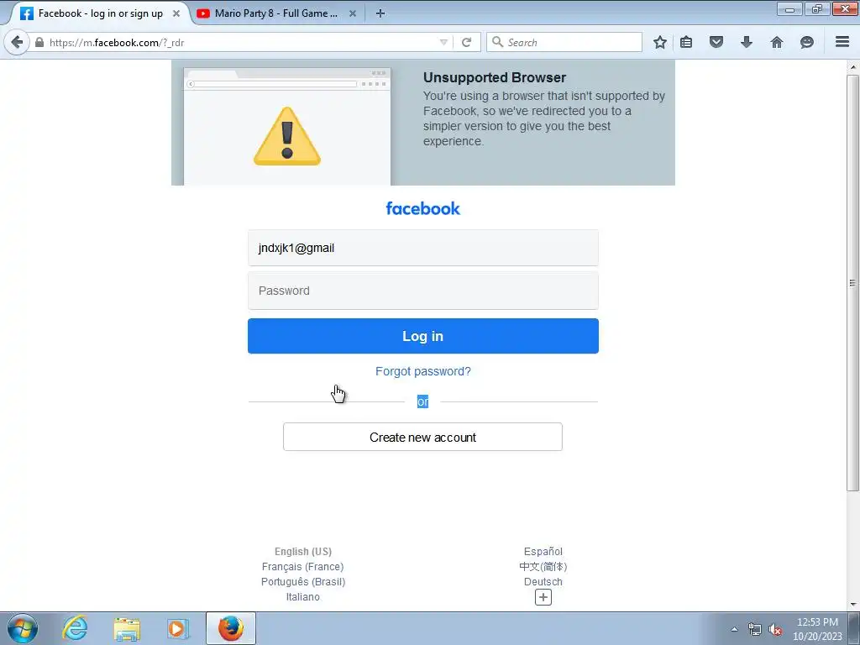
Task: Open the downloads arrow icon
Action: [747, 42]
